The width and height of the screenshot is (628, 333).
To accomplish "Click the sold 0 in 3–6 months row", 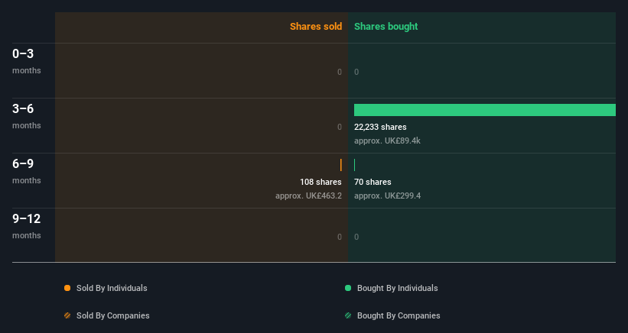I will click(x=339, y=127).
